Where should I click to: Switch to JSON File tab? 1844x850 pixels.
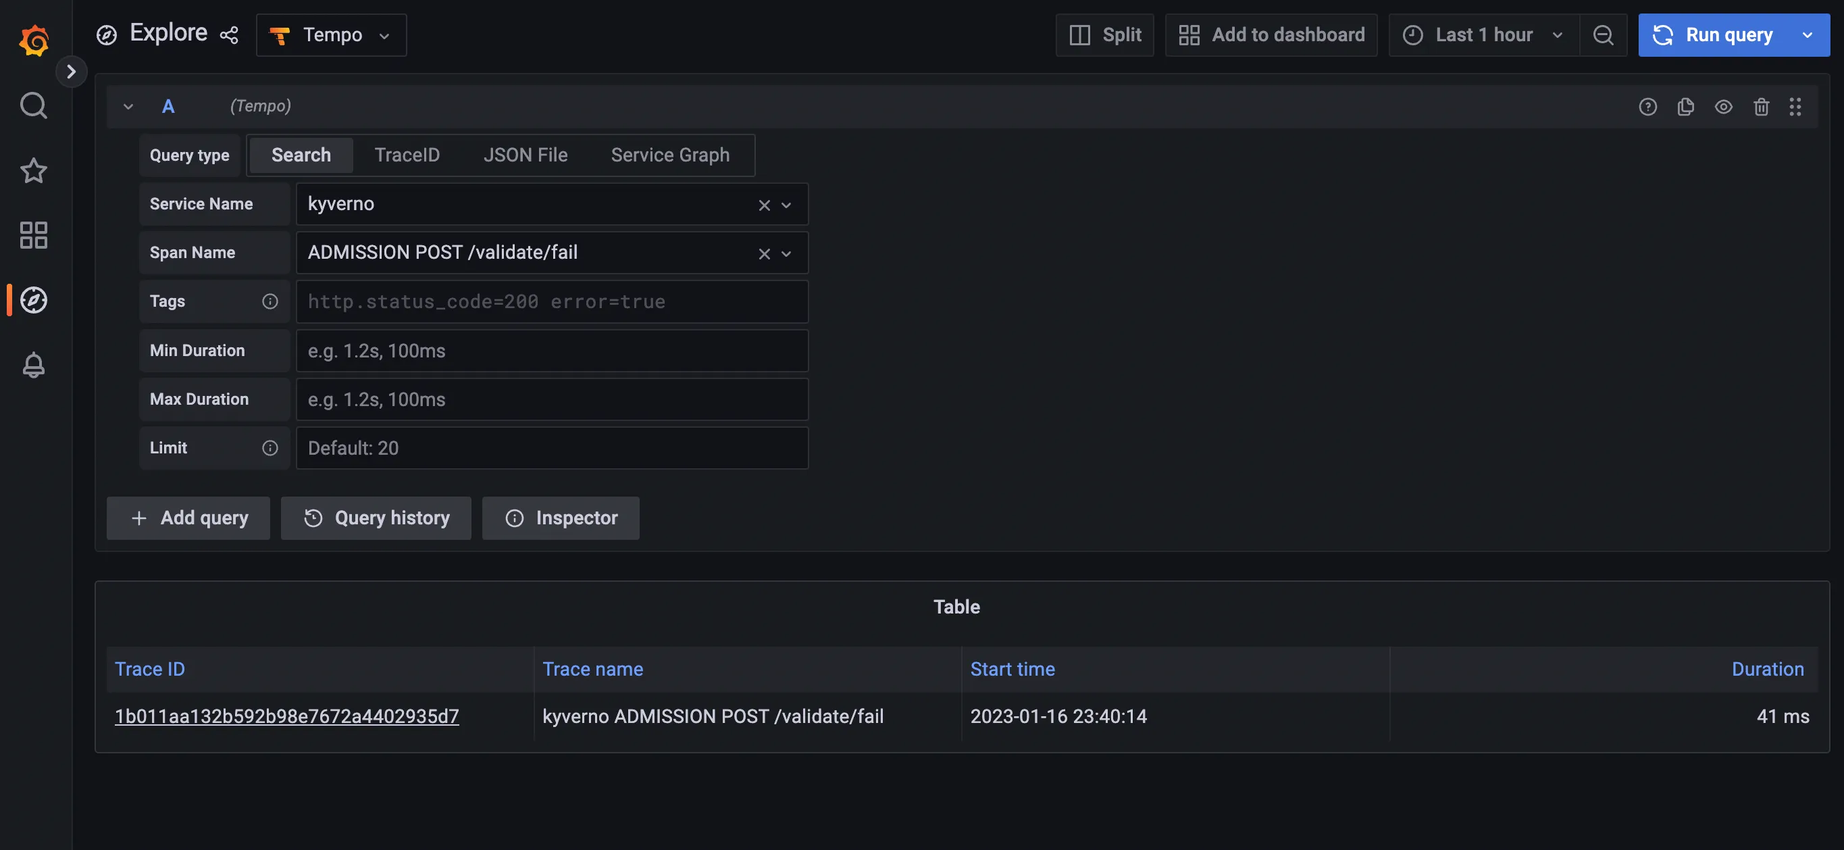525,155
